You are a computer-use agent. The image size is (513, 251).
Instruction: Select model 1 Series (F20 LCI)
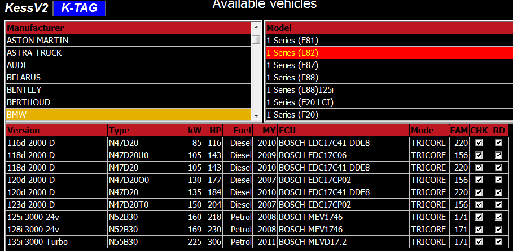[x=389, y=102]
